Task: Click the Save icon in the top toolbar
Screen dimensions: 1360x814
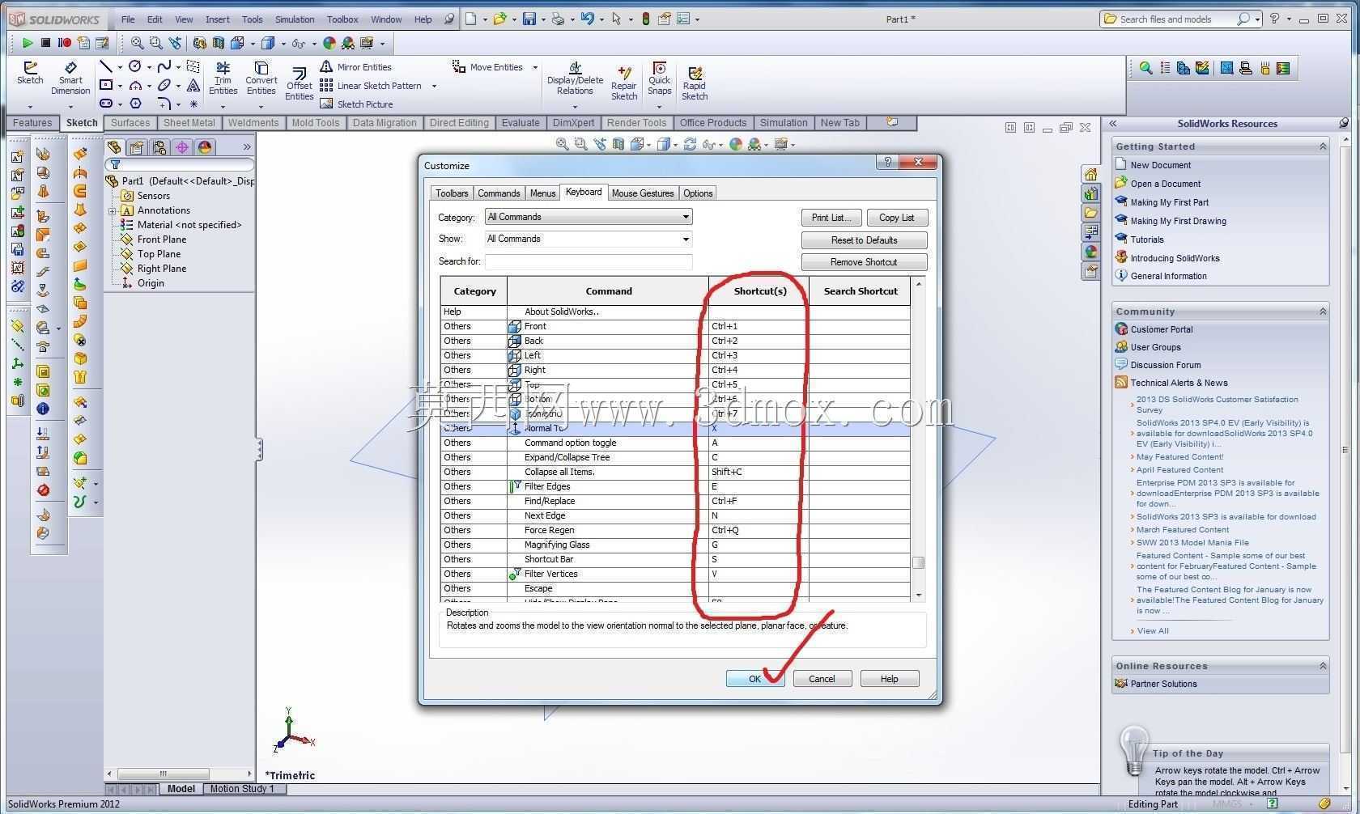Action: (529, 19)
